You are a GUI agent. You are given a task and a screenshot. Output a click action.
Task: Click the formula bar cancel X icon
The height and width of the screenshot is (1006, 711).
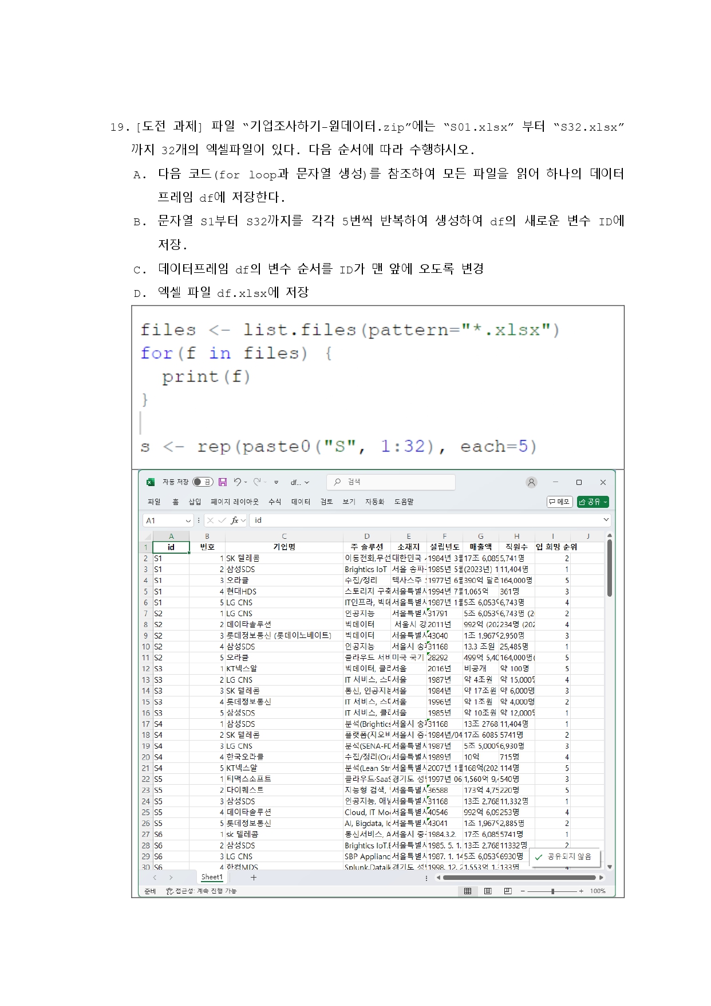tap(210, 520)
